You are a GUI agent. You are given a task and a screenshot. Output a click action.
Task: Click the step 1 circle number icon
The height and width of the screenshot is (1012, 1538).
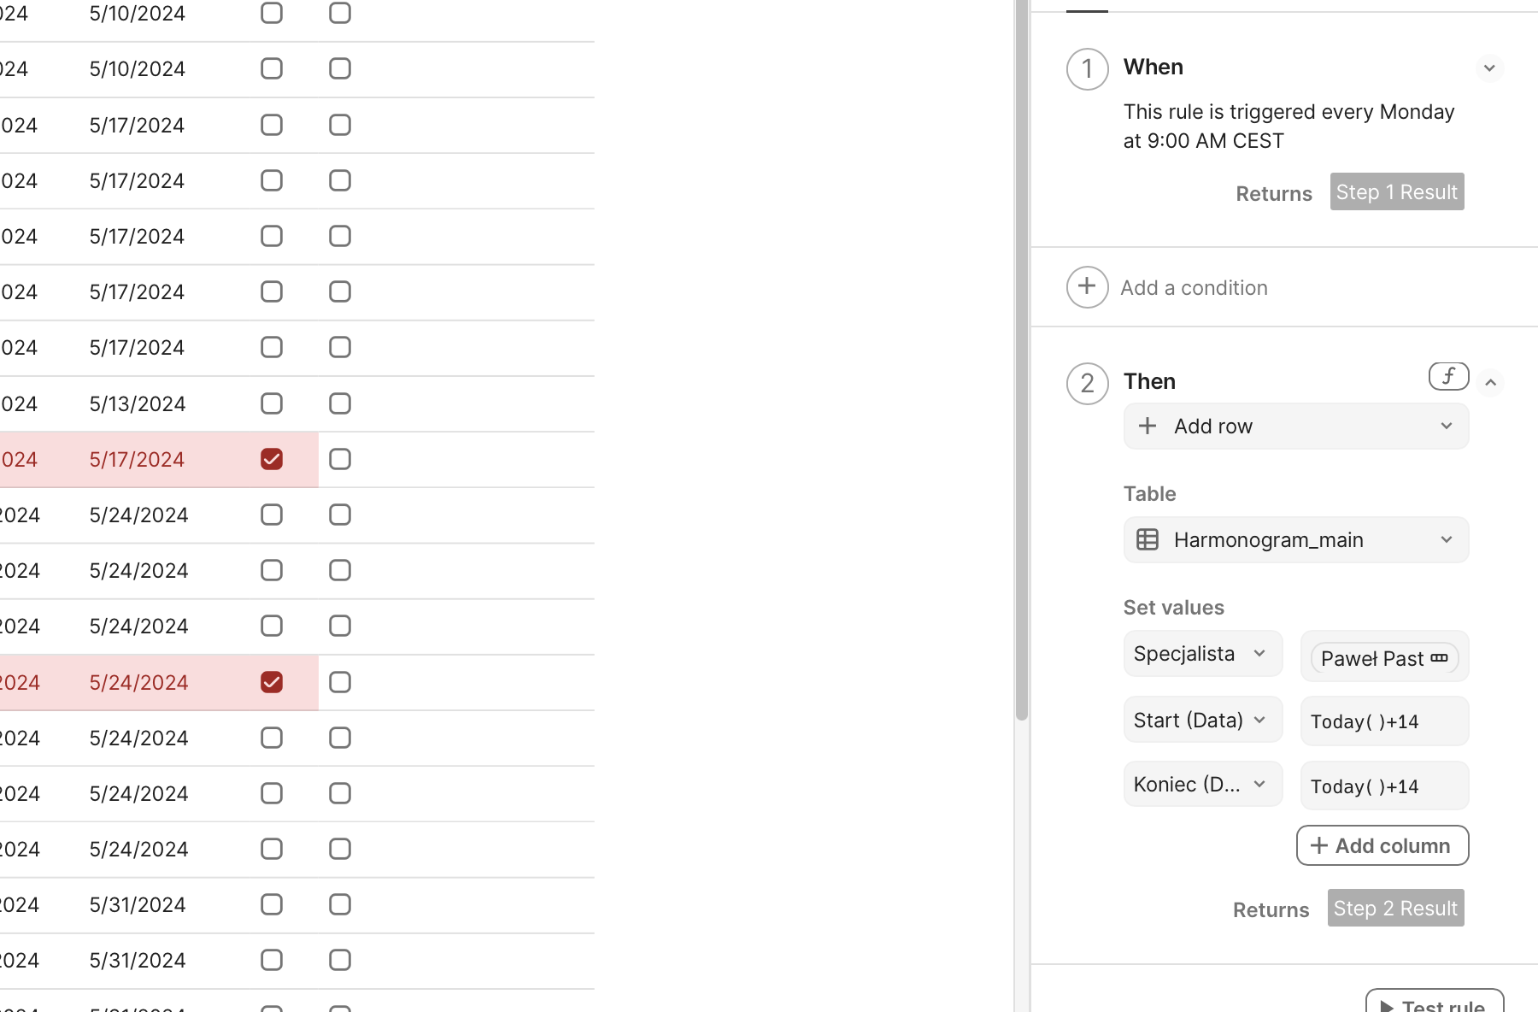1087,69
